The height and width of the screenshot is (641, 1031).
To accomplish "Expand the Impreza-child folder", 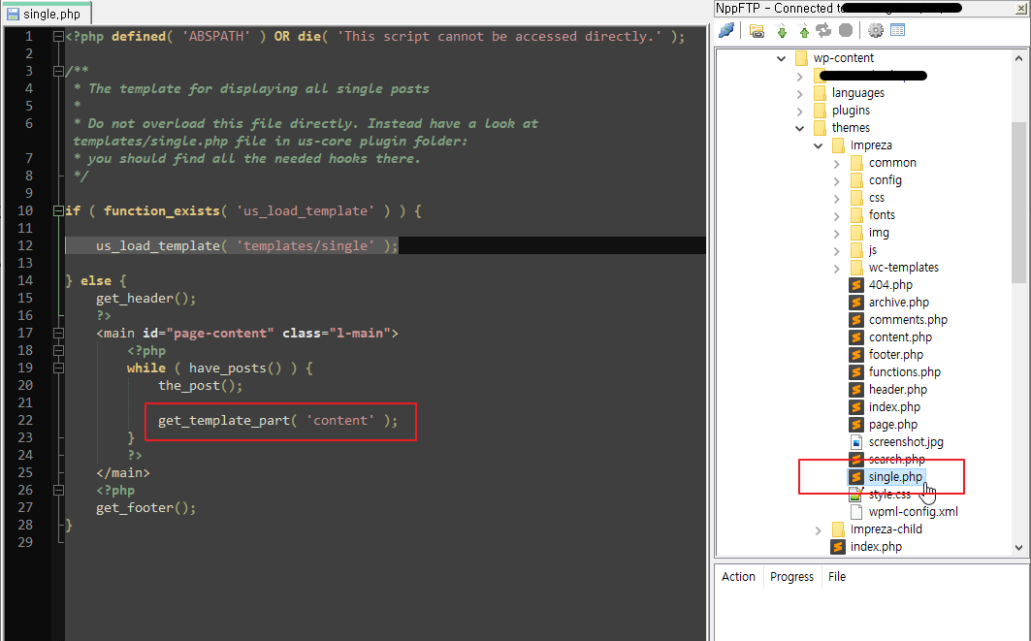I will point(818,529).
